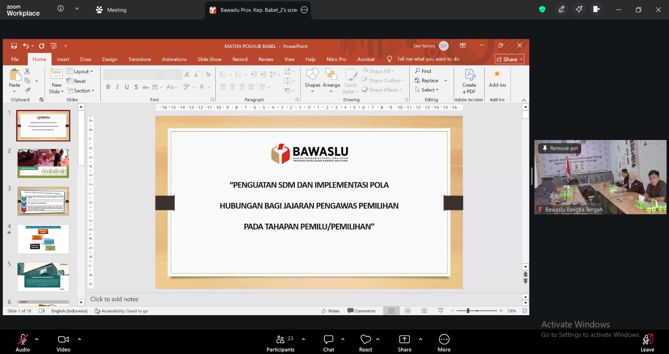
Task: Start Slide Show icon in status bar
Action: click(441, 311)
